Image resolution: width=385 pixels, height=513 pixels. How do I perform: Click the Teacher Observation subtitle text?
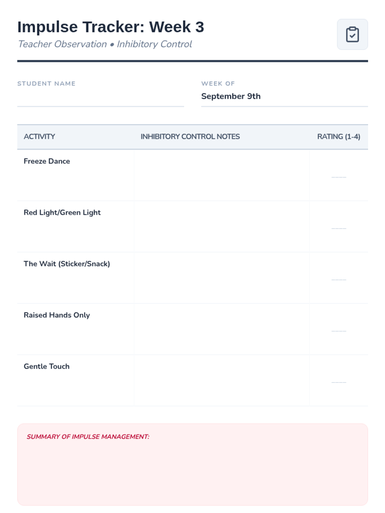62,44
